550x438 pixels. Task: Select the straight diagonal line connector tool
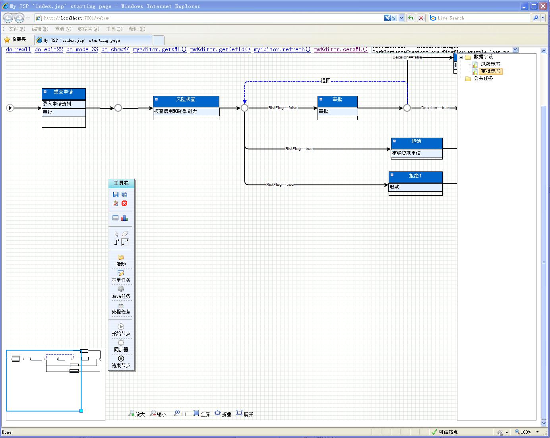(125, 242)
